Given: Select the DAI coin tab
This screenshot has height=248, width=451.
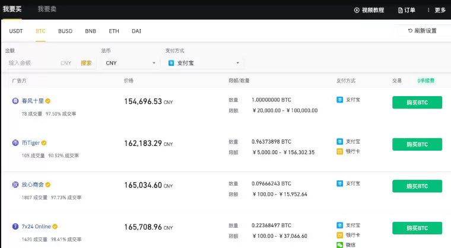Looking at the screenshot, I should [x=136, y=31].
